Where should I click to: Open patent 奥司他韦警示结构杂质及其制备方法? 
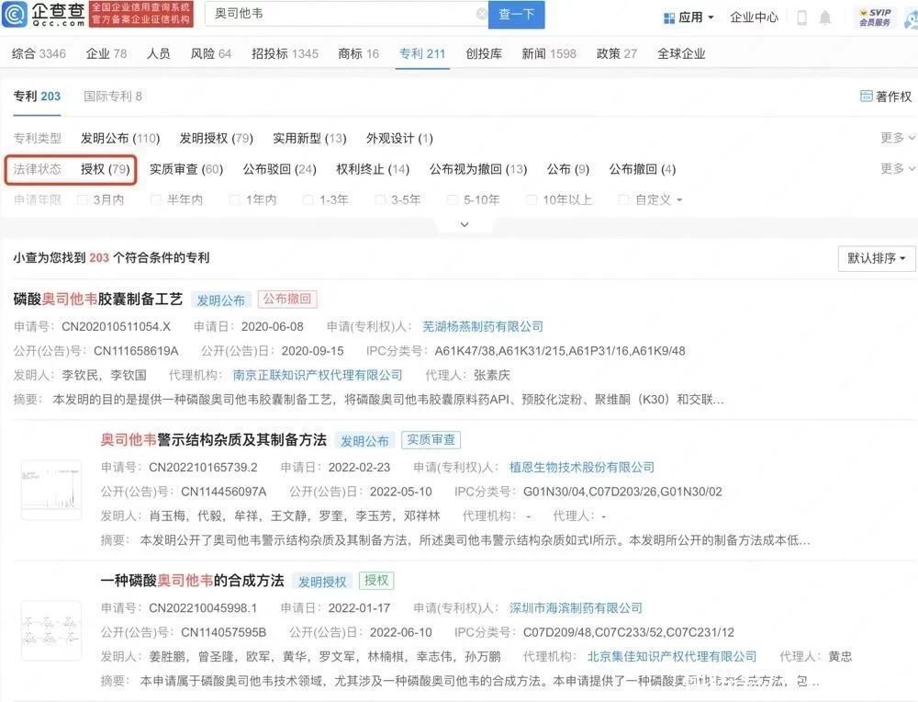pyautogui.click(x=213, y=439)
